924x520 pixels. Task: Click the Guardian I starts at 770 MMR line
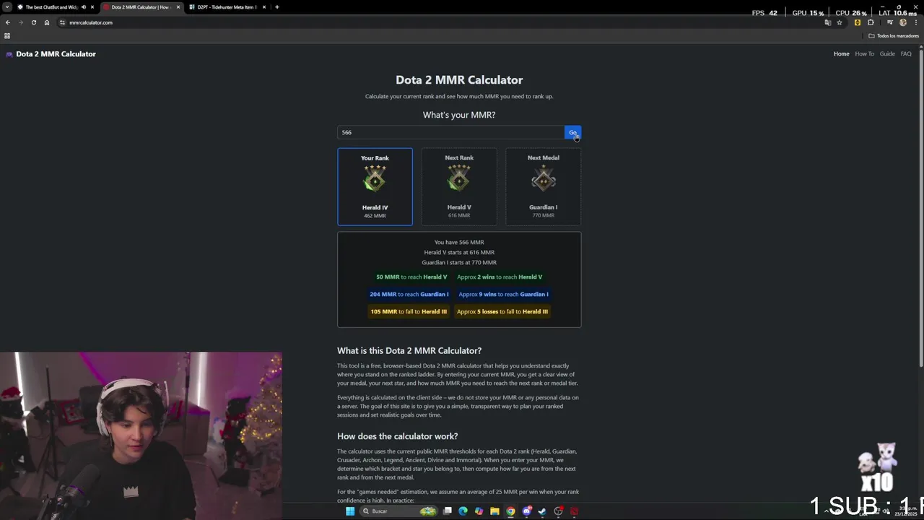click(459, 262)
